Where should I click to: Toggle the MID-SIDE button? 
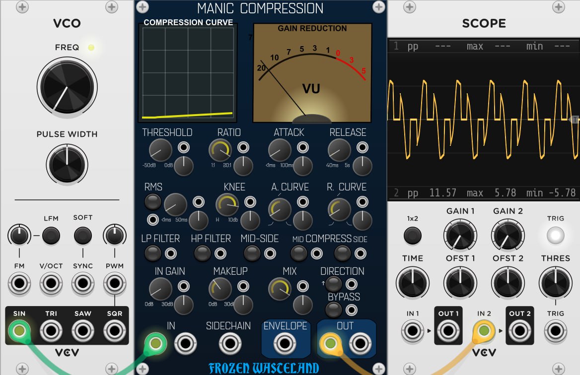(252, 253)
